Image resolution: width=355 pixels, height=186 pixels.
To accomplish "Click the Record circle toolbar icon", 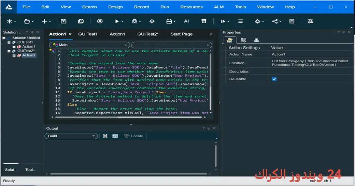I will tap(100, 21).
